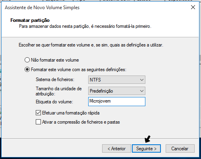Click the 'Efetuar uma formatação rápida' label text

(x=71, y=113)
